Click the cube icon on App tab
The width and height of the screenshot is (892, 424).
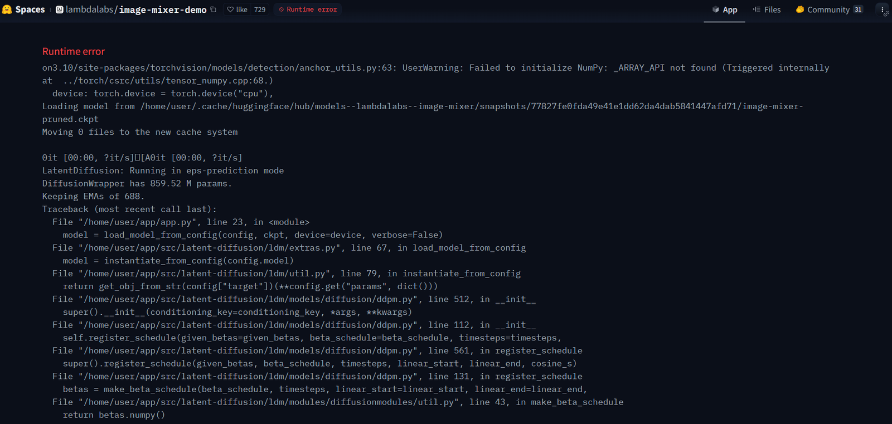tap(716, 9)
